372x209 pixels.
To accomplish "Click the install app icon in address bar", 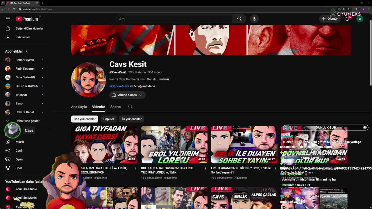I will point(339,9).
